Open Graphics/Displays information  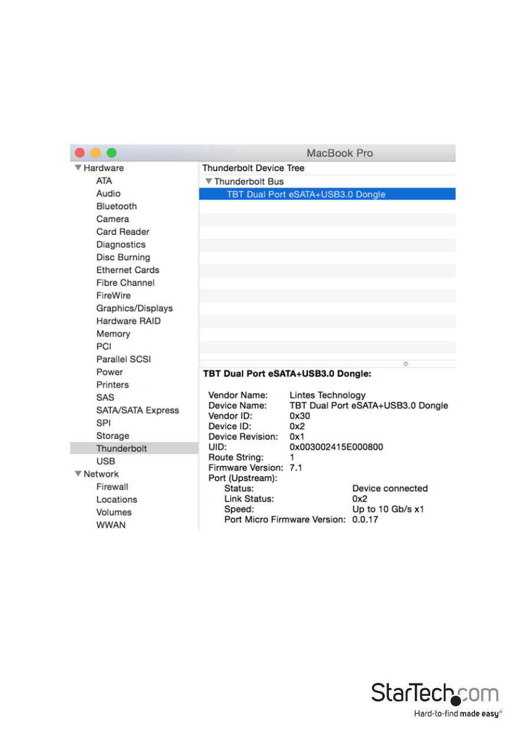(x=135, y=308)
